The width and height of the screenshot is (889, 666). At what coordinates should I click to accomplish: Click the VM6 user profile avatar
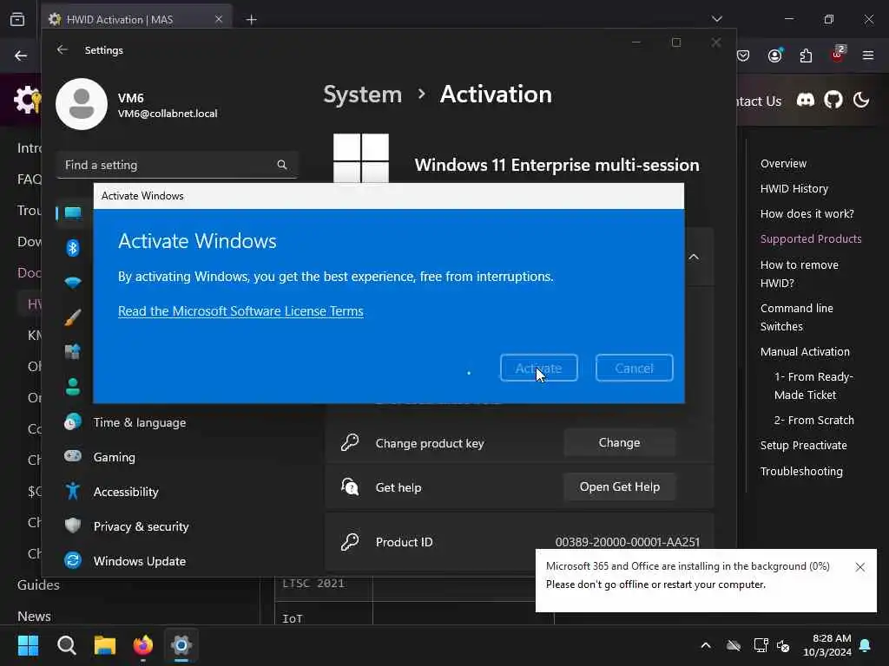82,104
